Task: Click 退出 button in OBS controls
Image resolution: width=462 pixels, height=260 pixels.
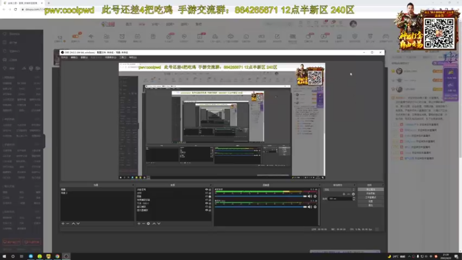Action: point(371,205)
